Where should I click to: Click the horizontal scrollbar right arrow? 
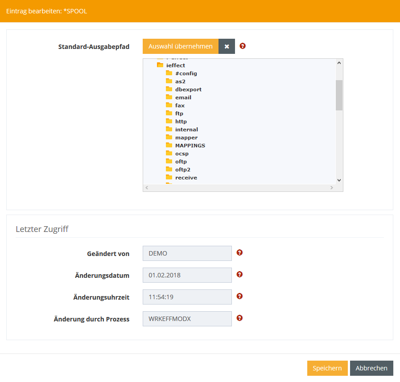pos(331,188)
